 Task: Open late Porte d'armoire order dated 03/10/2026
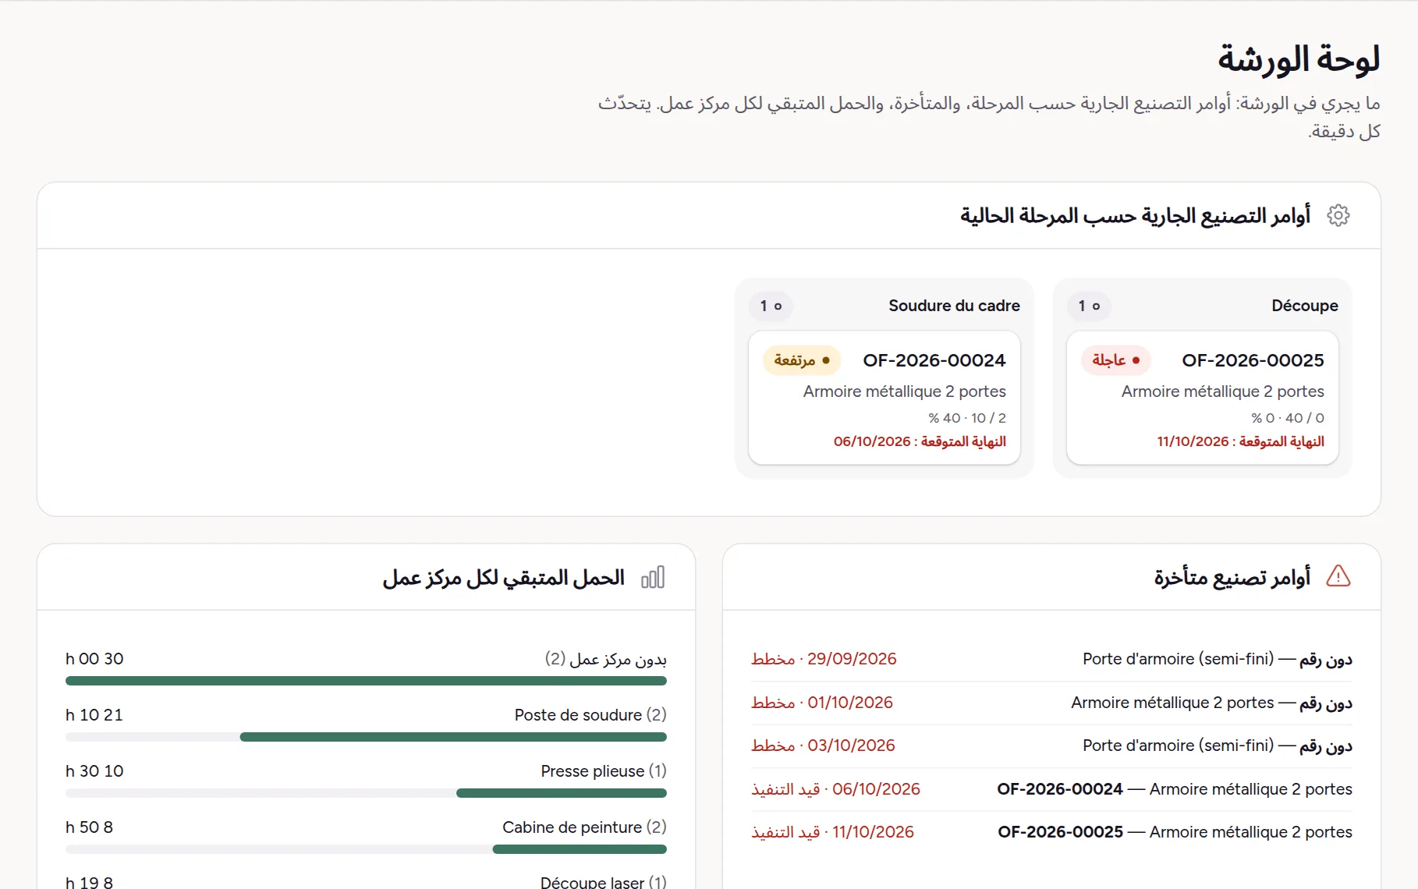pyautogui.click(x=1051, y=746)
